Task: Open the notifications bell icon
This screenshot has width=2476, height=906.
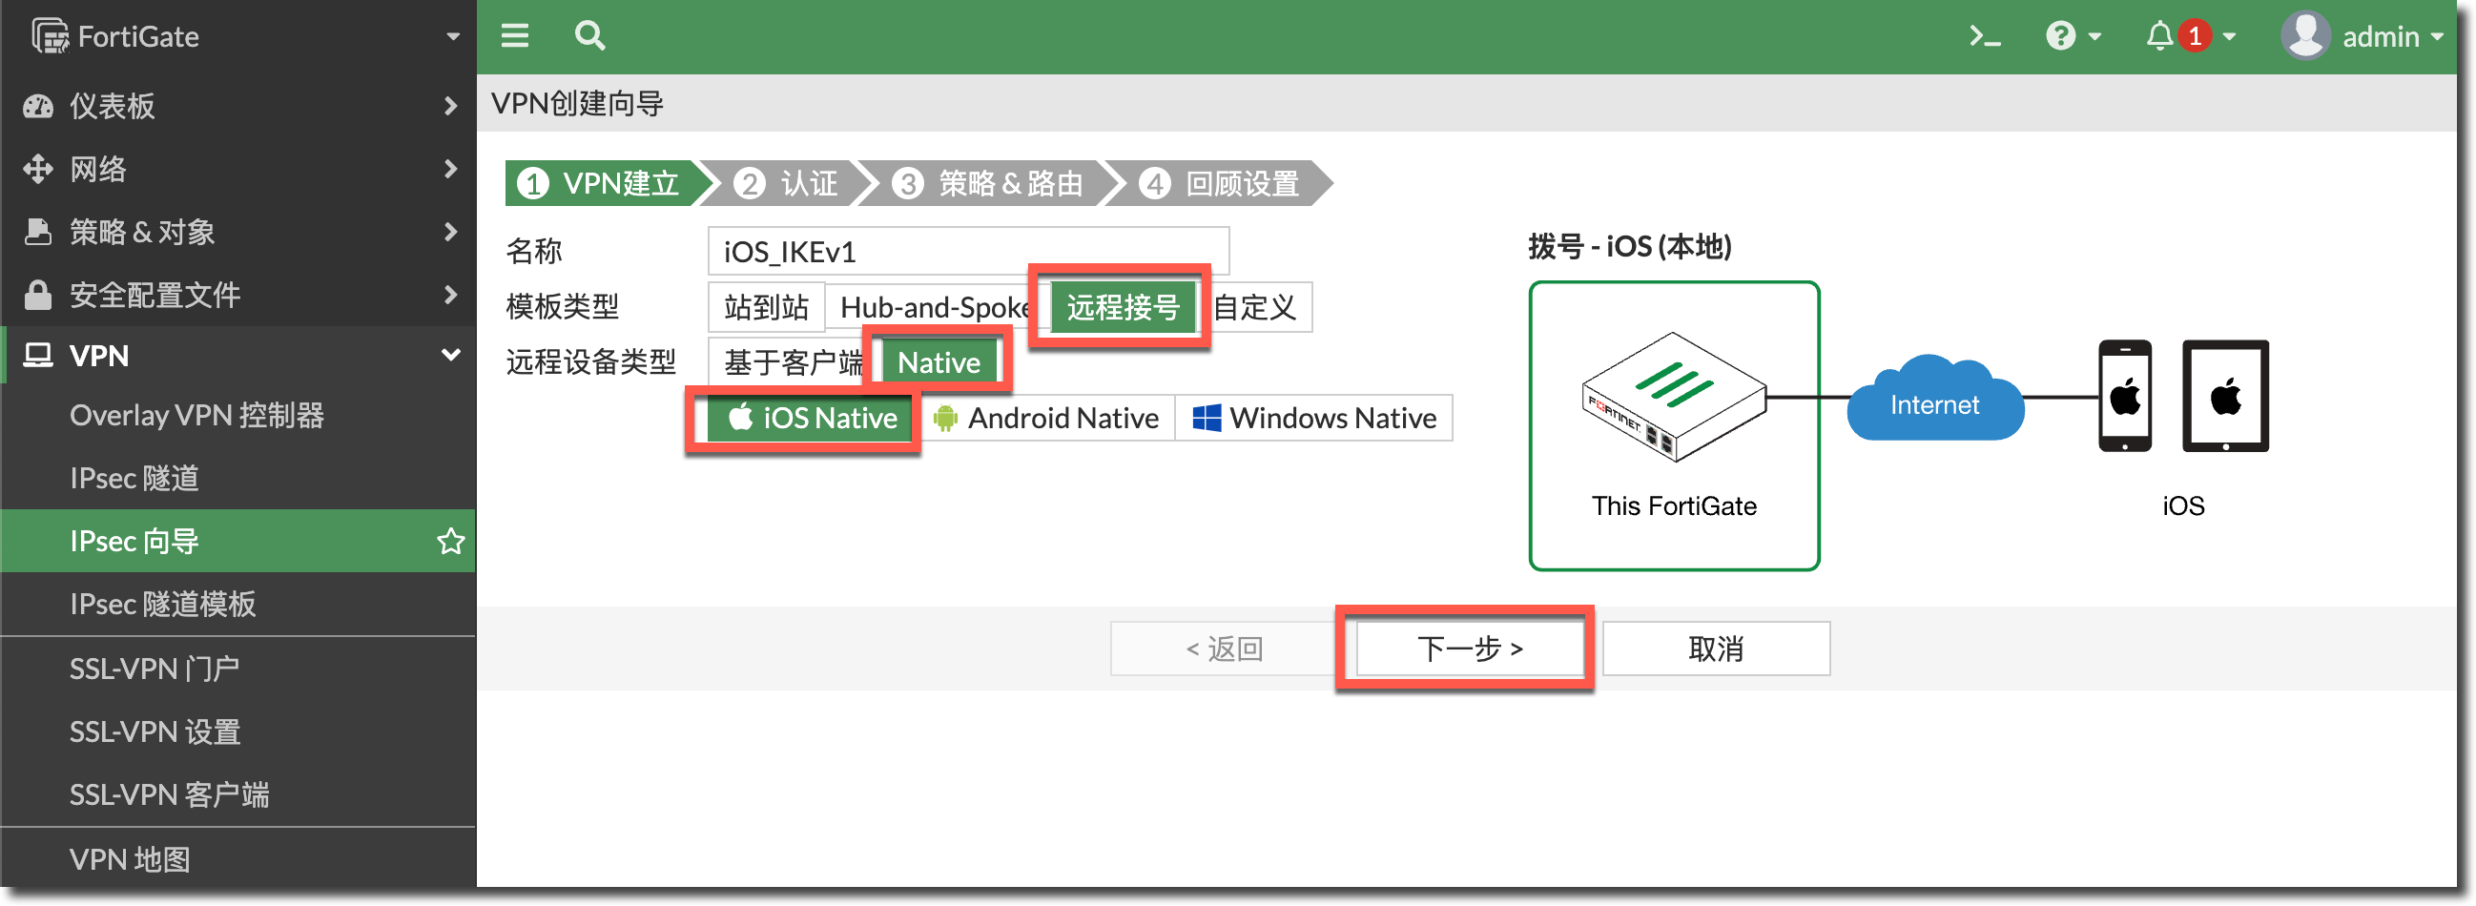Action: 2158,36
